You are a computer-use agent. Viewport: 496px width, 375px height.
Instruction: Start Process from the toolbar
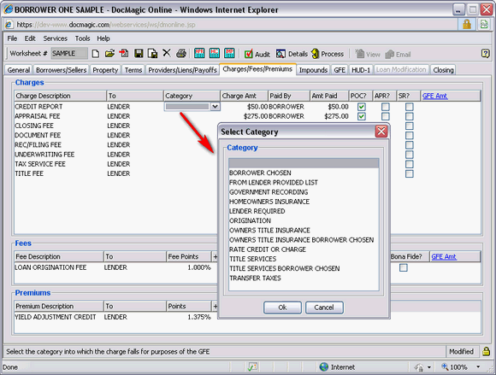[x=327, y=54]
